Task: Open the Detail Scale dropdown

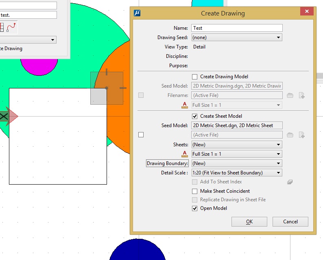Action: point(237,173)
